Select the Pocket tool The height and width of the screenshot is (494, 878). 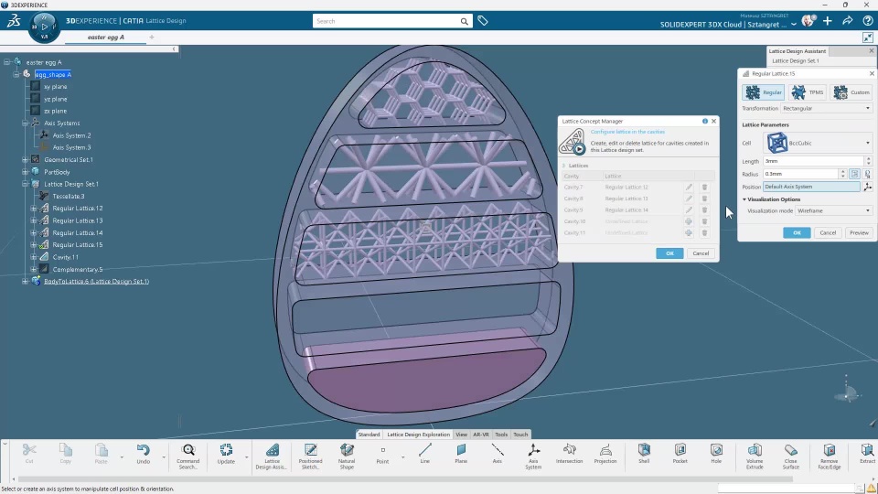[x=680, y=454]
